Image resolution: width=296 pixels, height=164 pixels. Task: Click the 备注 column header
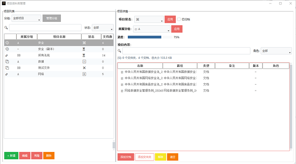(x=232, y=66)
